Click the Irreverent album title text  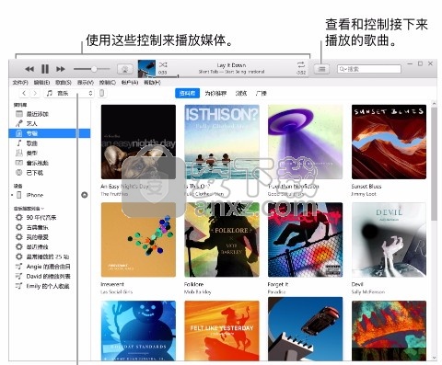[x=112, y=284]
